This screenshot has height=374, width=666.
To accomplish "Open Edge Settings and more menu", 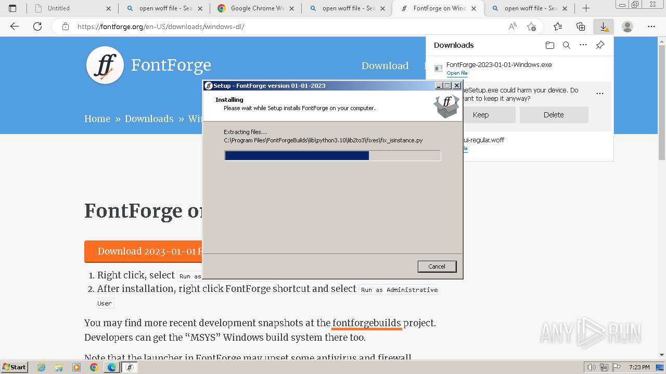I will coord(651,26).
